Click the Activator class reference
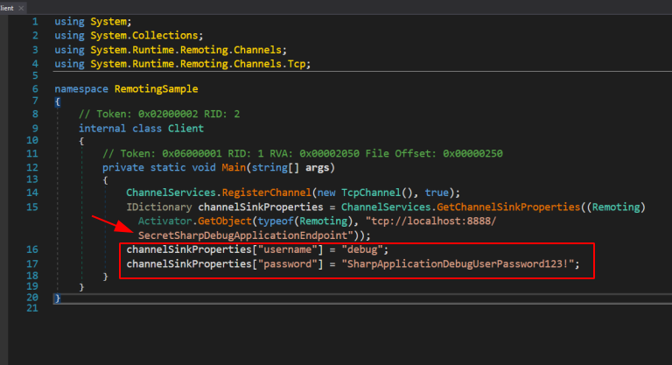This screenshot has width=672, height=365. pyautogui.click(x=164, y=221)
